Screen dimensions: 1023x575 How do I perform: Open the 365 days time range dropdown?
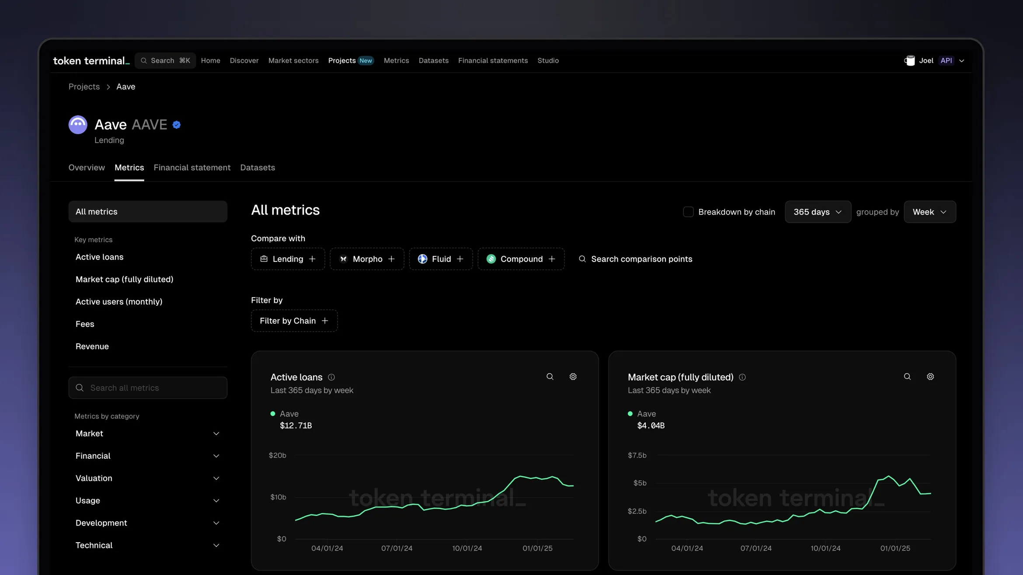tap(818, 212)
